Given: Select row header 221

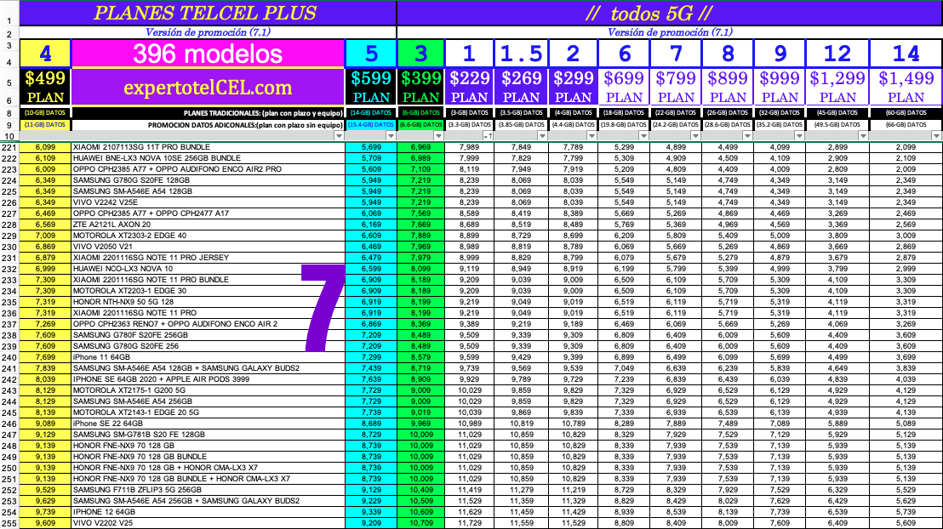Looking at the screenshot, I should tap(9, 147).
